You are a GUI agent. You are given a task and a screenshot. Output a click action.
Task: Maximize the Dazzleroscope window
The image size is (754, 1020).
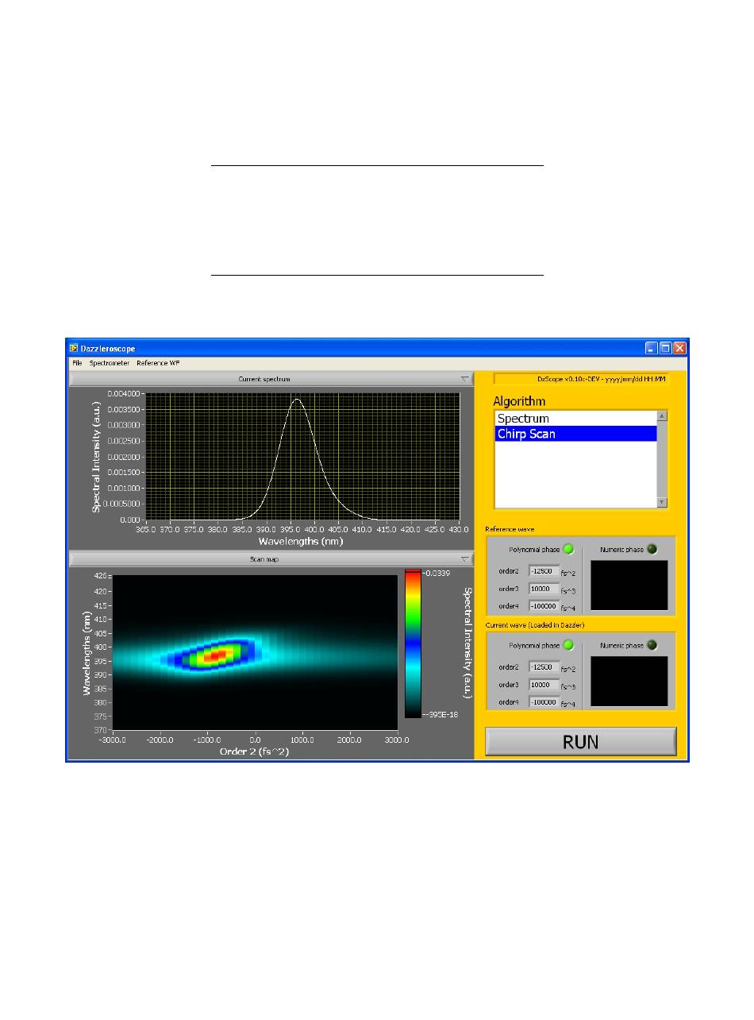tap(666, 348)
